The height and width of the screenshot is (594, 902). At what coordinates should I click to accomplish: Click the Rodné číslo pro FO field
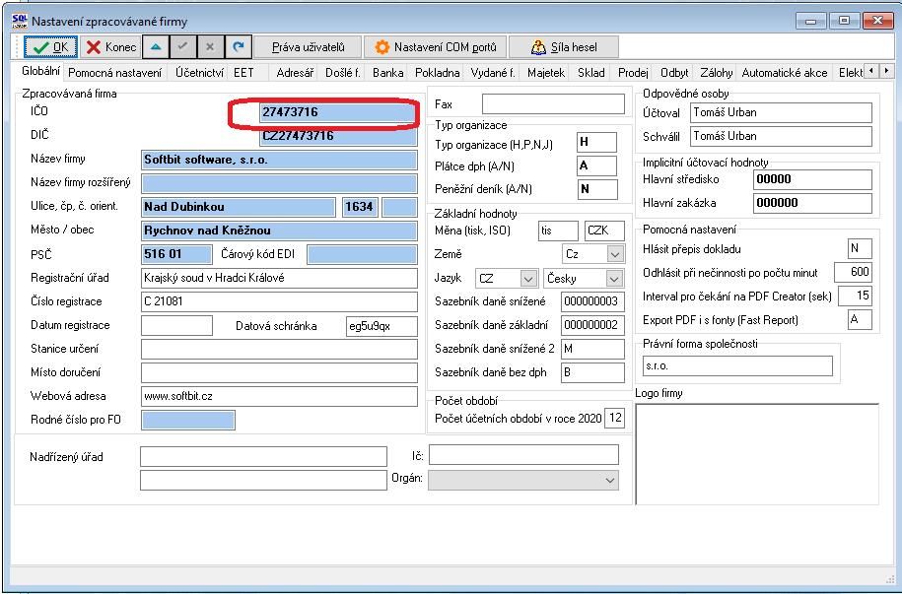tap(188, 420)
